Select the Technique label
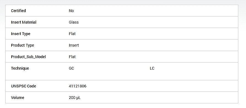 (x=20, y=68)
